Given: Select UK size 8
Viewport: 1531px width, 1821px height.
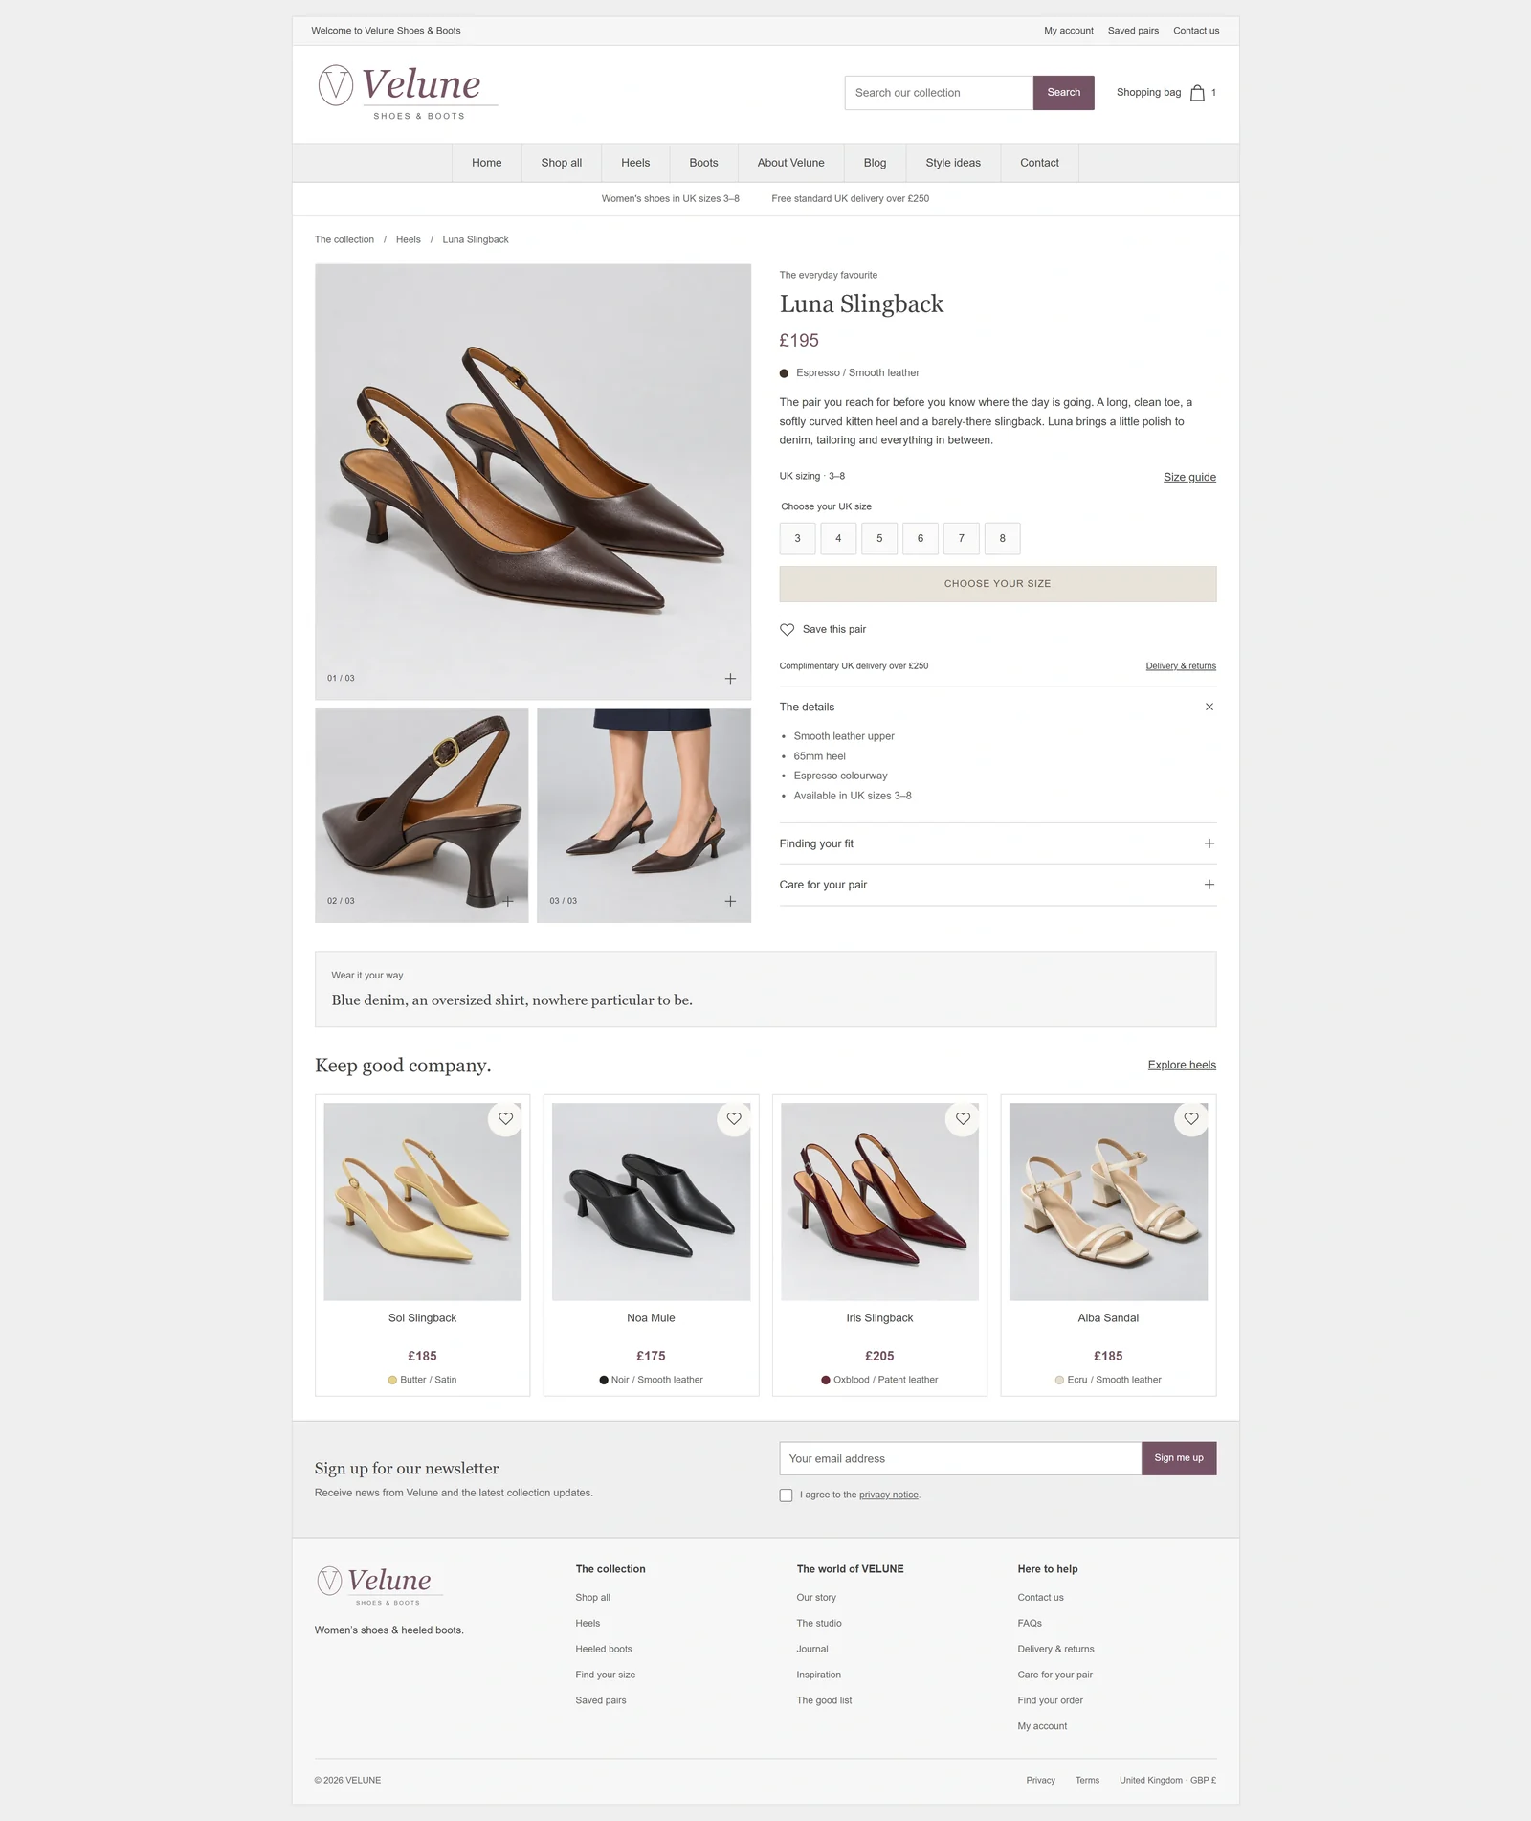Looking at the screenshot, I should (1003, 539).
